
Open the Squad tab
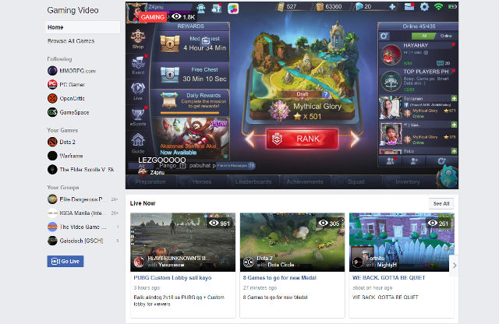356,182
